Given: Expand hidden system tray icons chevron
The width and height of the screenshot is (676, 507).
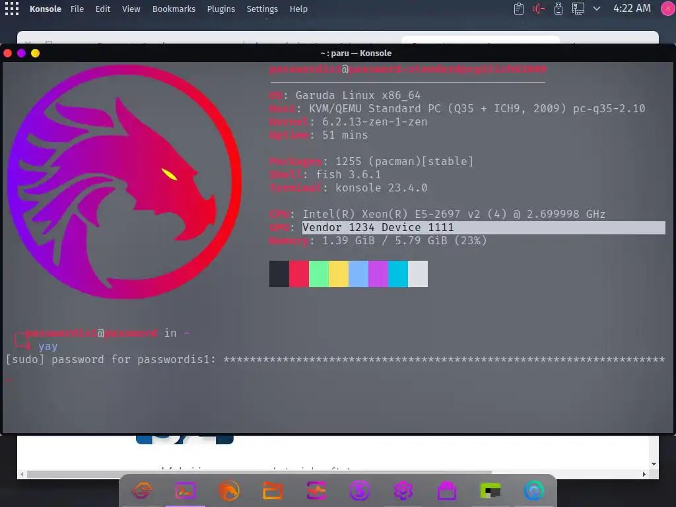Looking at the screenshot, I should pyautogui.click(x=597, y=8).
